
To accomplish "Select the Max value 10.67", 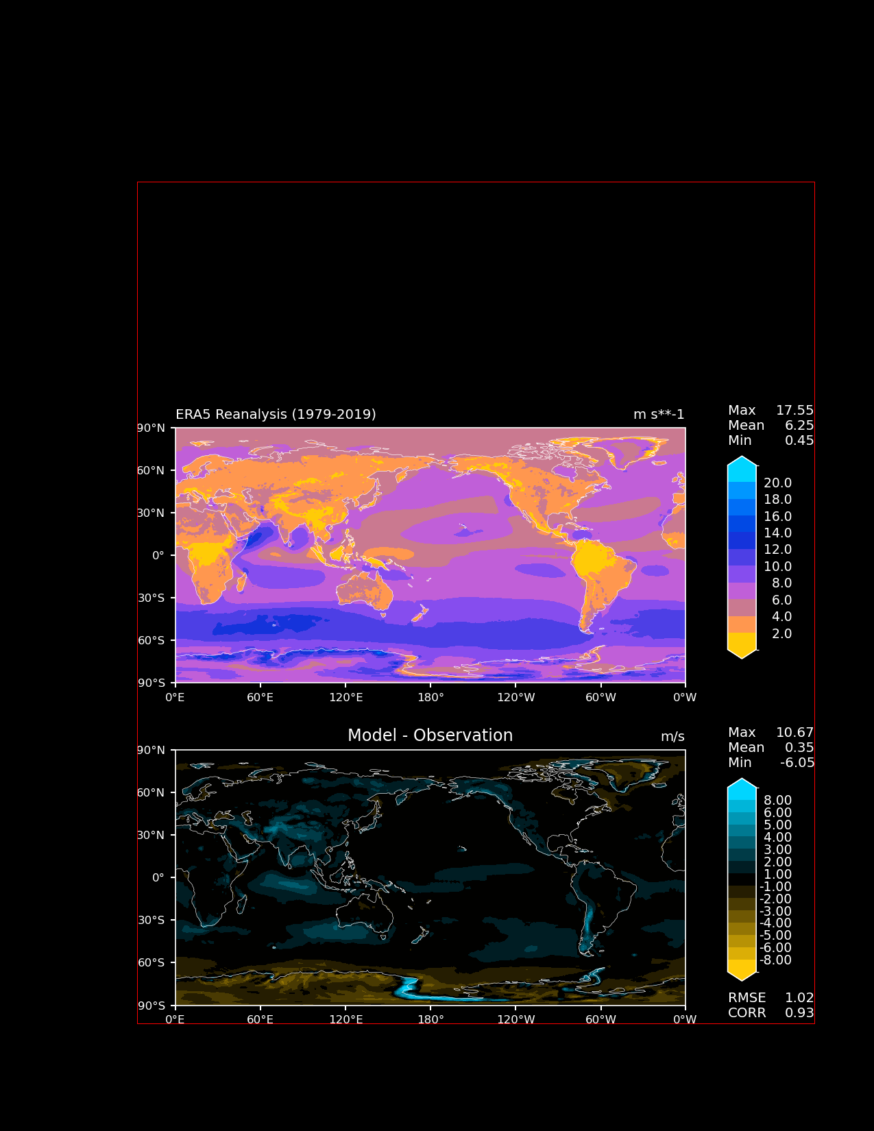I will pyautogui.click(x=794, y=733).
